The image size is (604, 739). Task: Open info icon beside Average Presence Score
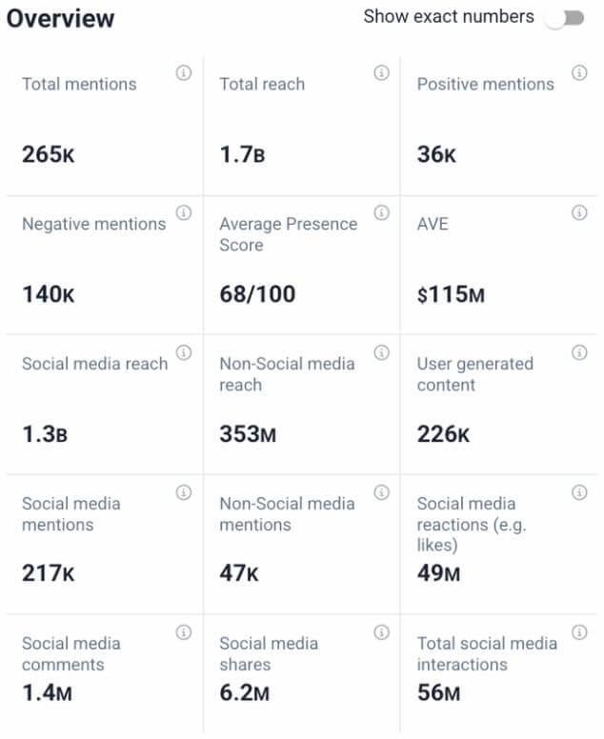(x=381, y=212)
